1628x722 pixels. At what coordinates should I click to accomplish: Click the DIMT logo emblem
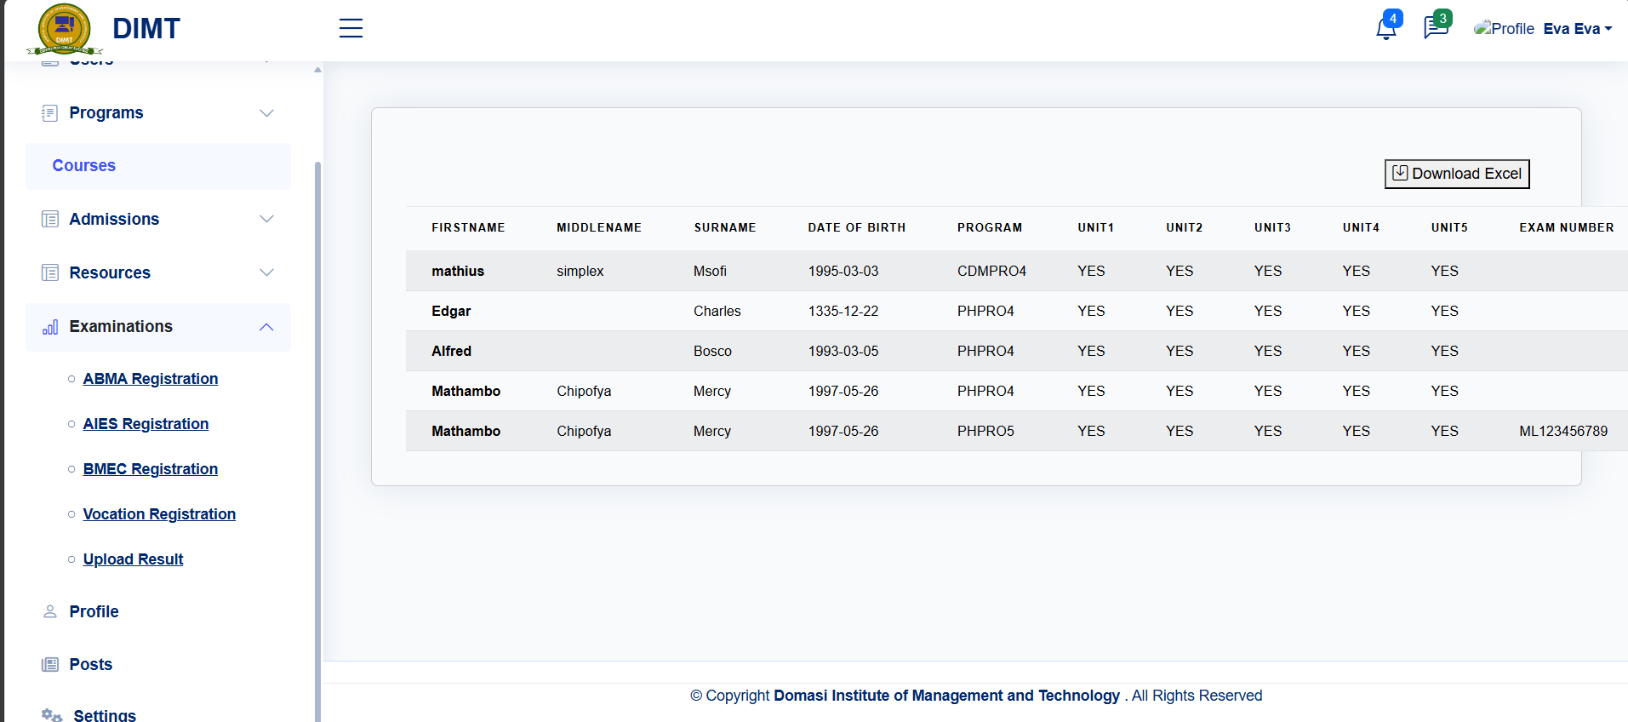pos(65,30)
